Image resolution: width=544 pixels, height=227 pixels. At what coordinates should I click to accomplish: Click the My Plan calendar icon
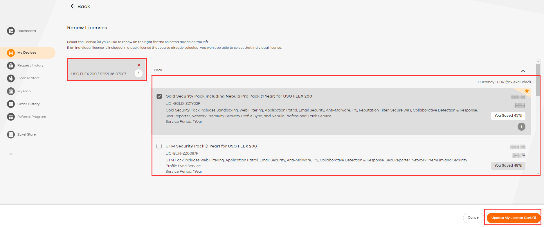[x=11, y=91]
